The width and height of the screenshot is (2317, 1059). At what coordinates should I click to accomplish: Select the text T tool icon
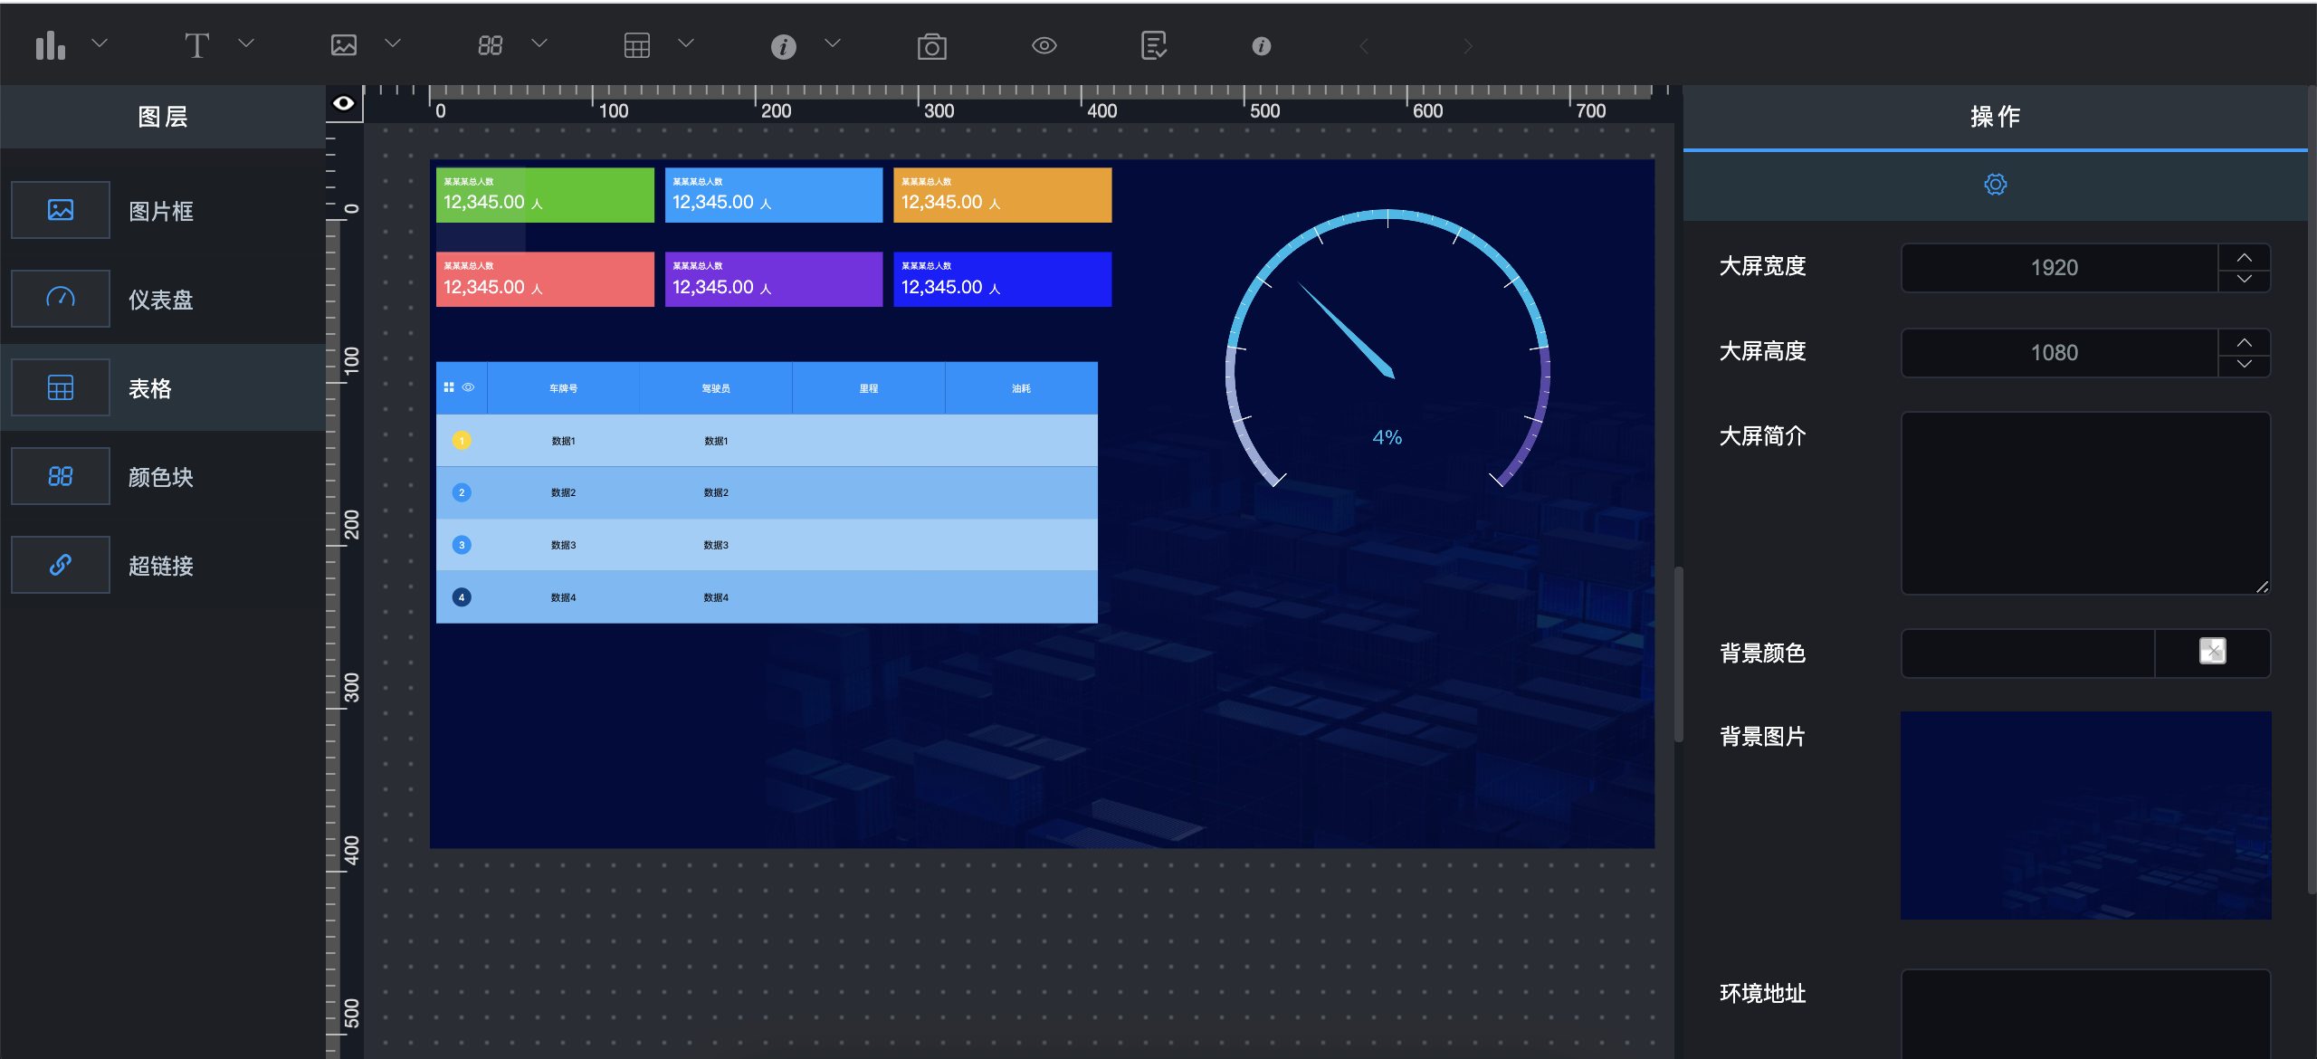(x=196, y=45)
